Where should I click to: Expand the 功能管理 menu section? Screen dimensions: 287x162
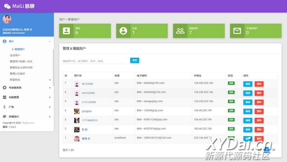pos(50,97)
